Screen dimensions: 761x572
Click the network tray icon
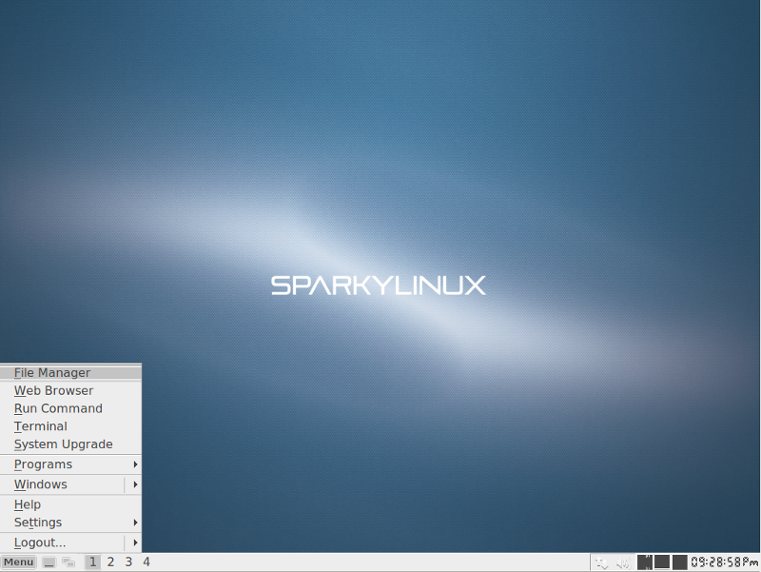[602, 563]
